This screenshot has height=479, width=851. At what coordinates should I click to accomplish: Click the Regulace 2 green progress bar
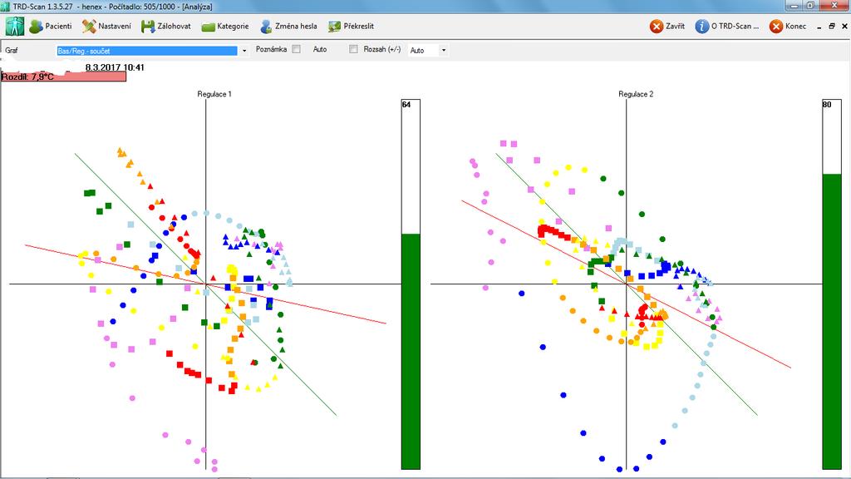tap(832, 321)
